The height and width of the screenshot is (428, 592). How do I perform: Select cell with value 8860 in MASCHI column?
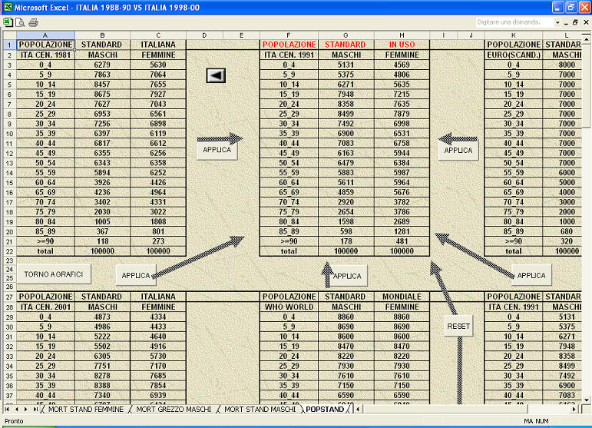[346, 317]
